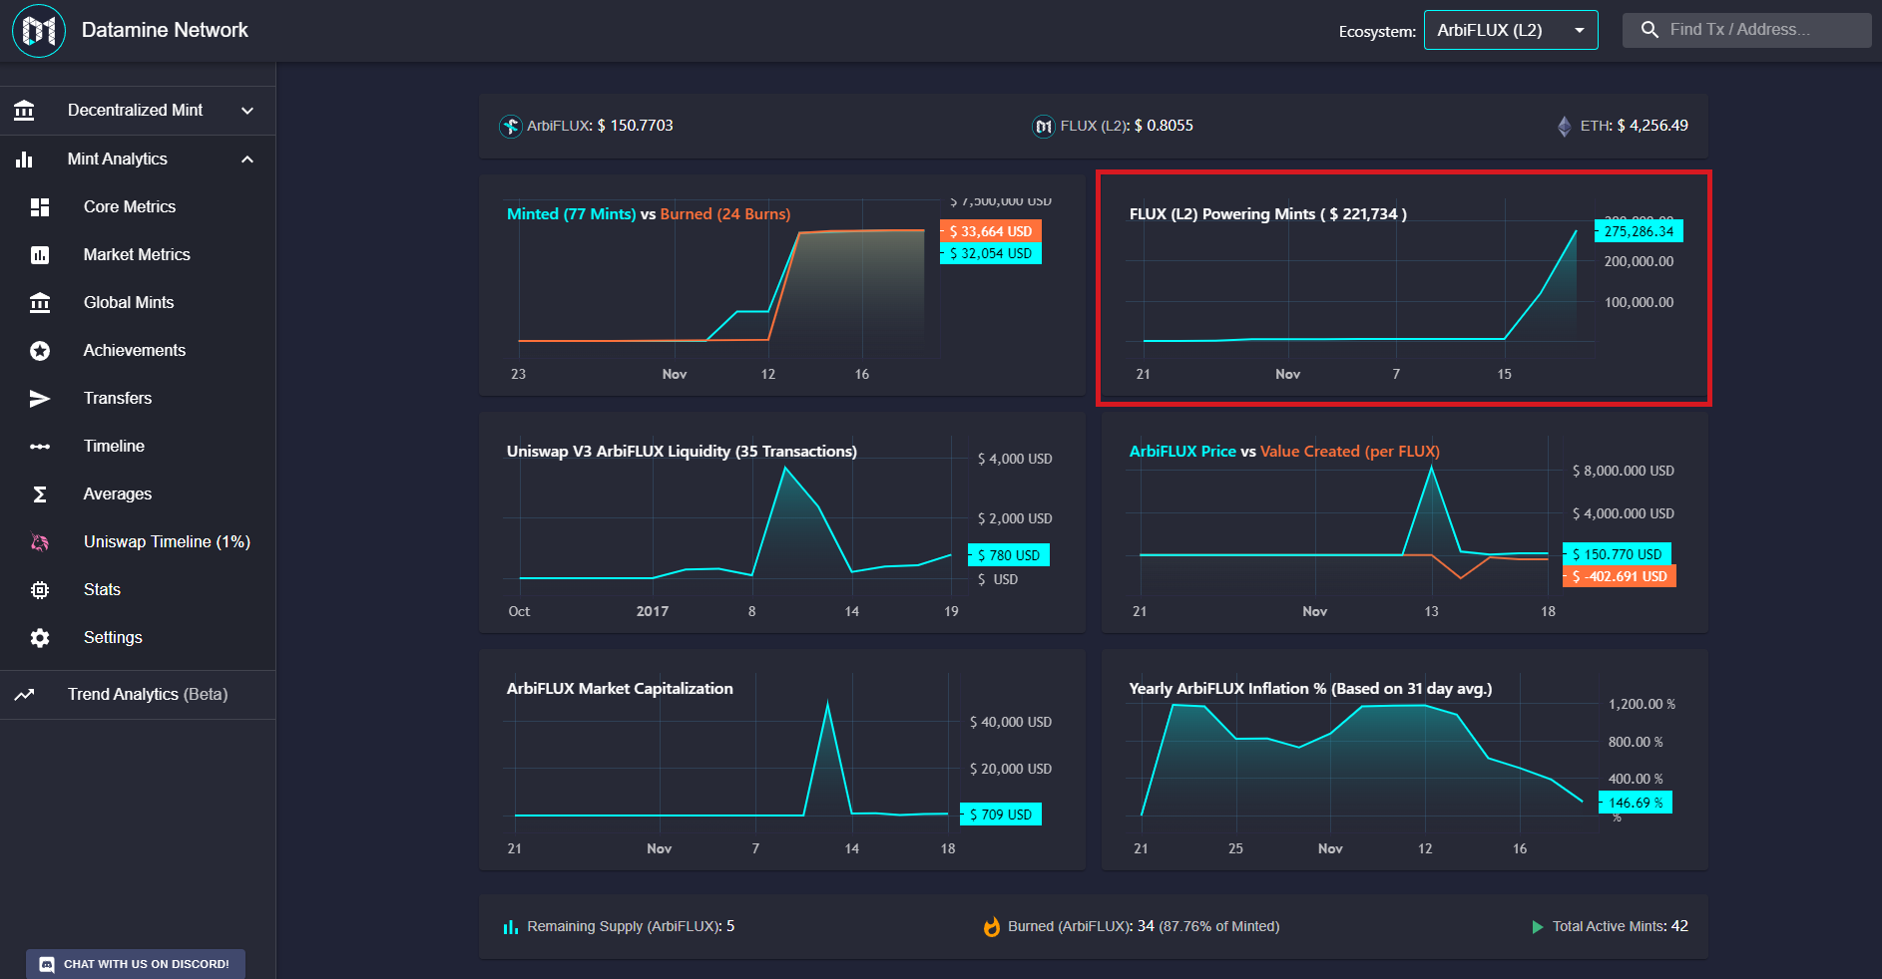
Task: Click the Timeline dots icon
Action: [x=40, y=447]
